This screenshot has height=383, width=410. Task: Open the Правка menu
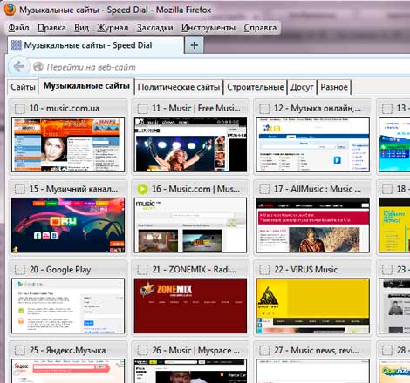coord(51,28)
